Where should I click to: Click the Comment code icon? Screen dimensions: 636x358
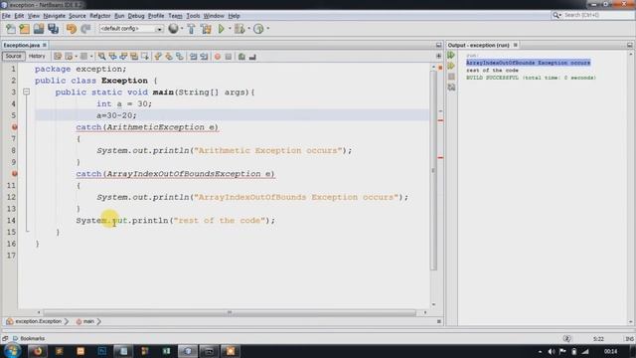241,57
